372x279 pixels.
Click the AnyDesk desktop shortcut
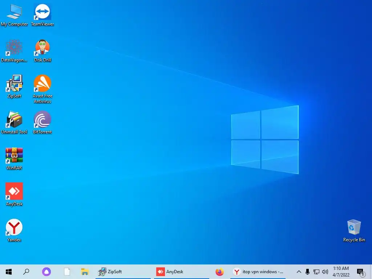[x=14, y=195]
